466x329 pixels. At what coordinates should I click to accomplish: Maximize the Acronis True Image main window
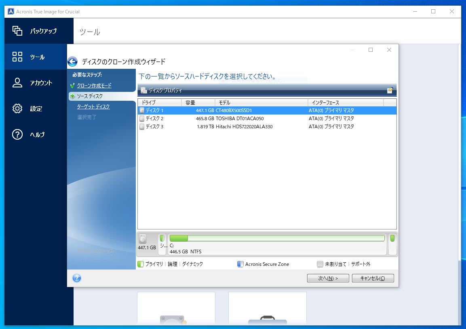point(433,12)
